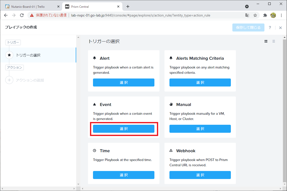Close the playbook creation dialog
This screenshot has width=287, height=191.
280,28
